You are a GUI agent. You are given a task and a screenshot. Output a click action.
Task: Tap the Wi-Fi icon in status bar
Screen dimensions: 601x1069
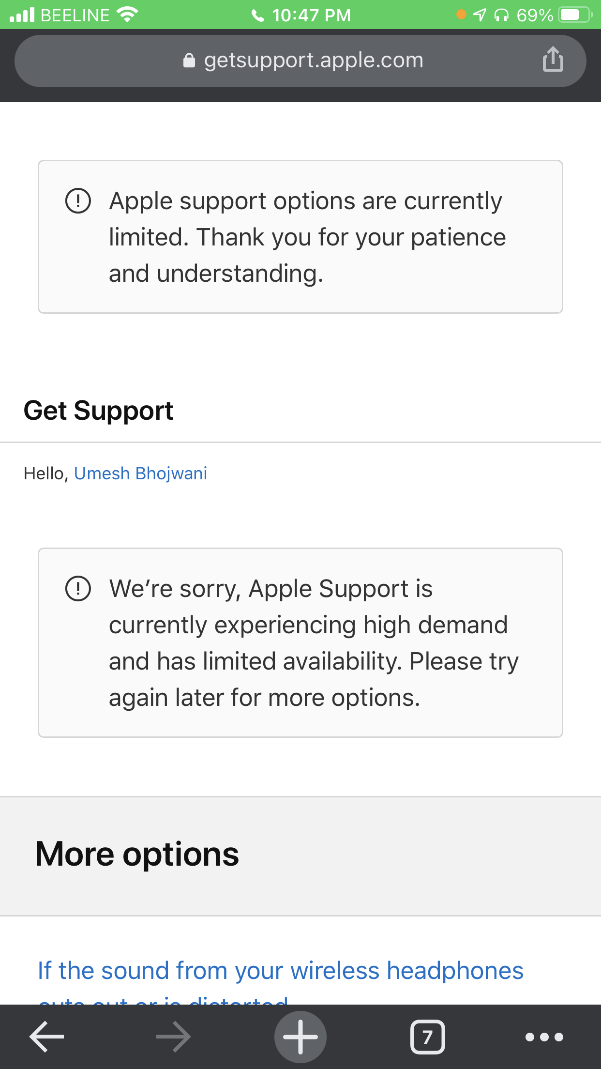tap(128, 15)
